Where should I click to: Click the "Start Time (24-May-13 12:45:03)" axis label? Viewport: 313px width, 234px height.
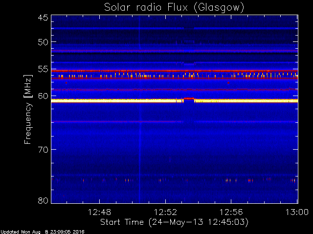point(174,222)
